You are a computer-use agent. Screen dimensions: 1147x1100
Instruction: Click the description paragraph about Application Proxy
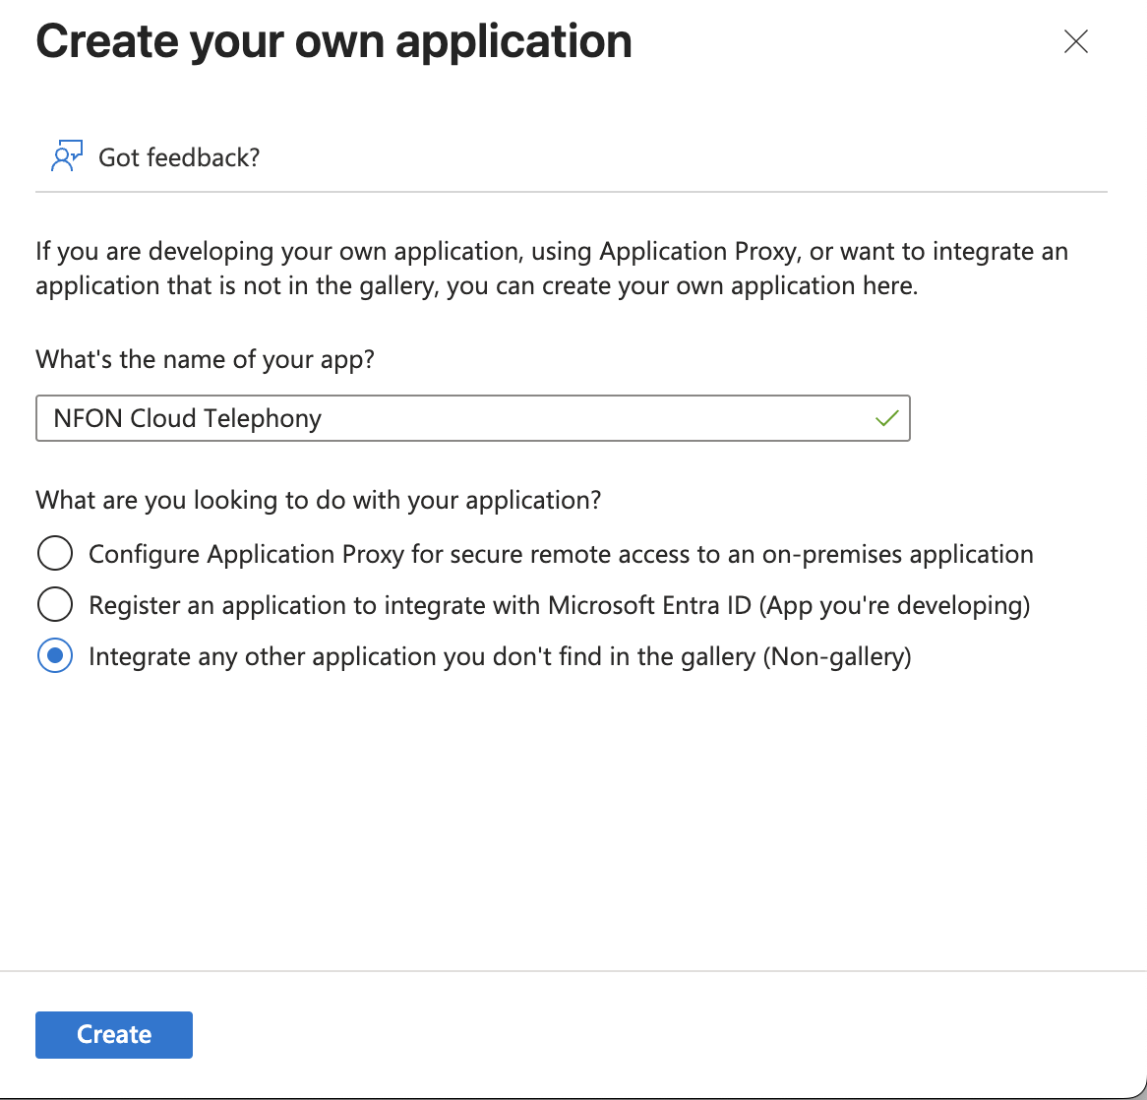point(552,268)
